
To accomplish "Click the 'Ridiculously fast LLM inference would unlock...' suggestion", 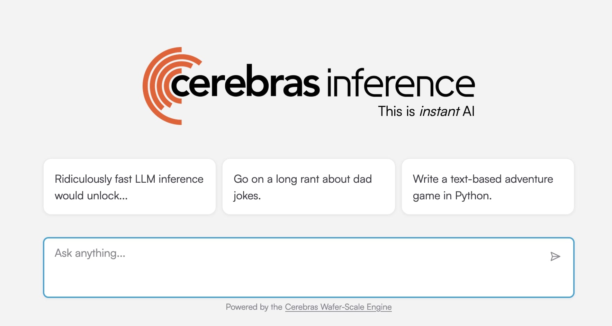I will (129, 187).
